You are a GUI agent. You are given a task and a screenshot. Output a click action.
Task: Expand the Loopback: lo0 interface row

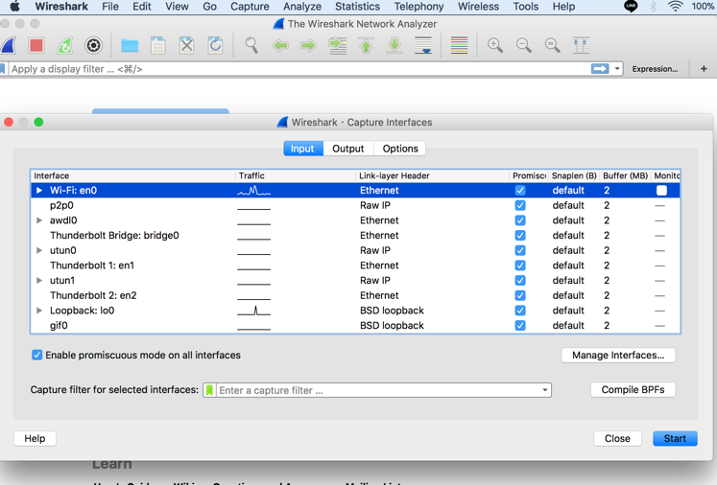(39, 311)
